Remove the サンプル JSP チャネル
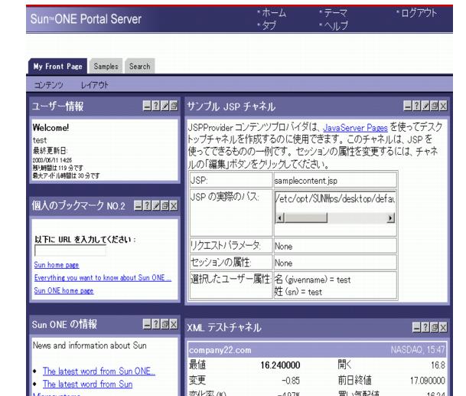The image size is (466, 396). tap(443, 106)
